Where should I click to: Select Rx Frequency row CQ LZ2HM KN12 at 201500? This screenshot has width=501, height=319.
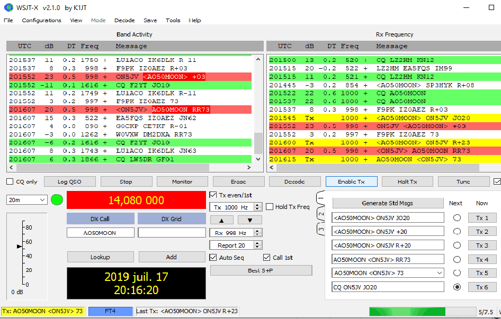384,60
